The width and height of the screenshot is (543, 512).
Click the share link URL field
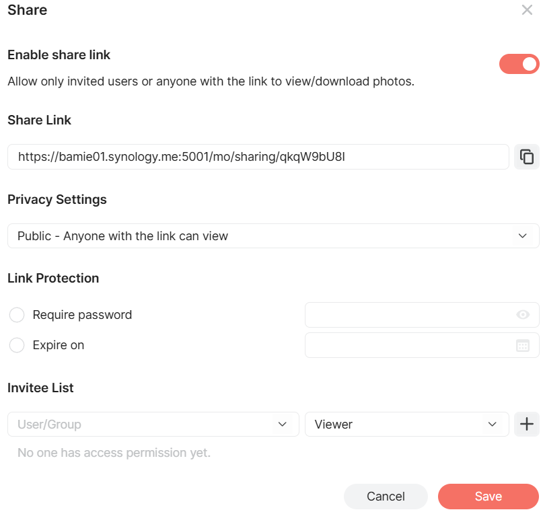click(258, 157)
